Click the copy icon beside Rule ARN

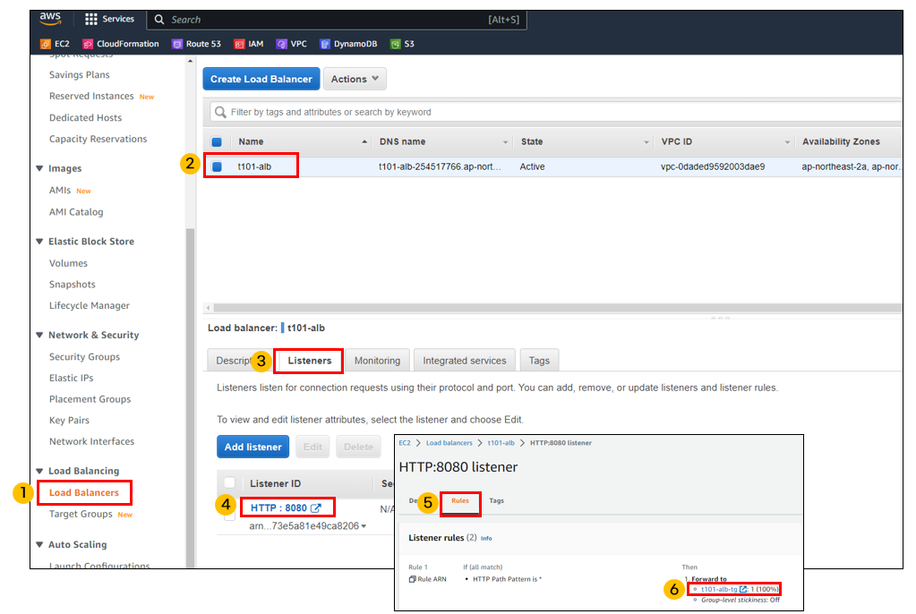[x=413, y=579]
